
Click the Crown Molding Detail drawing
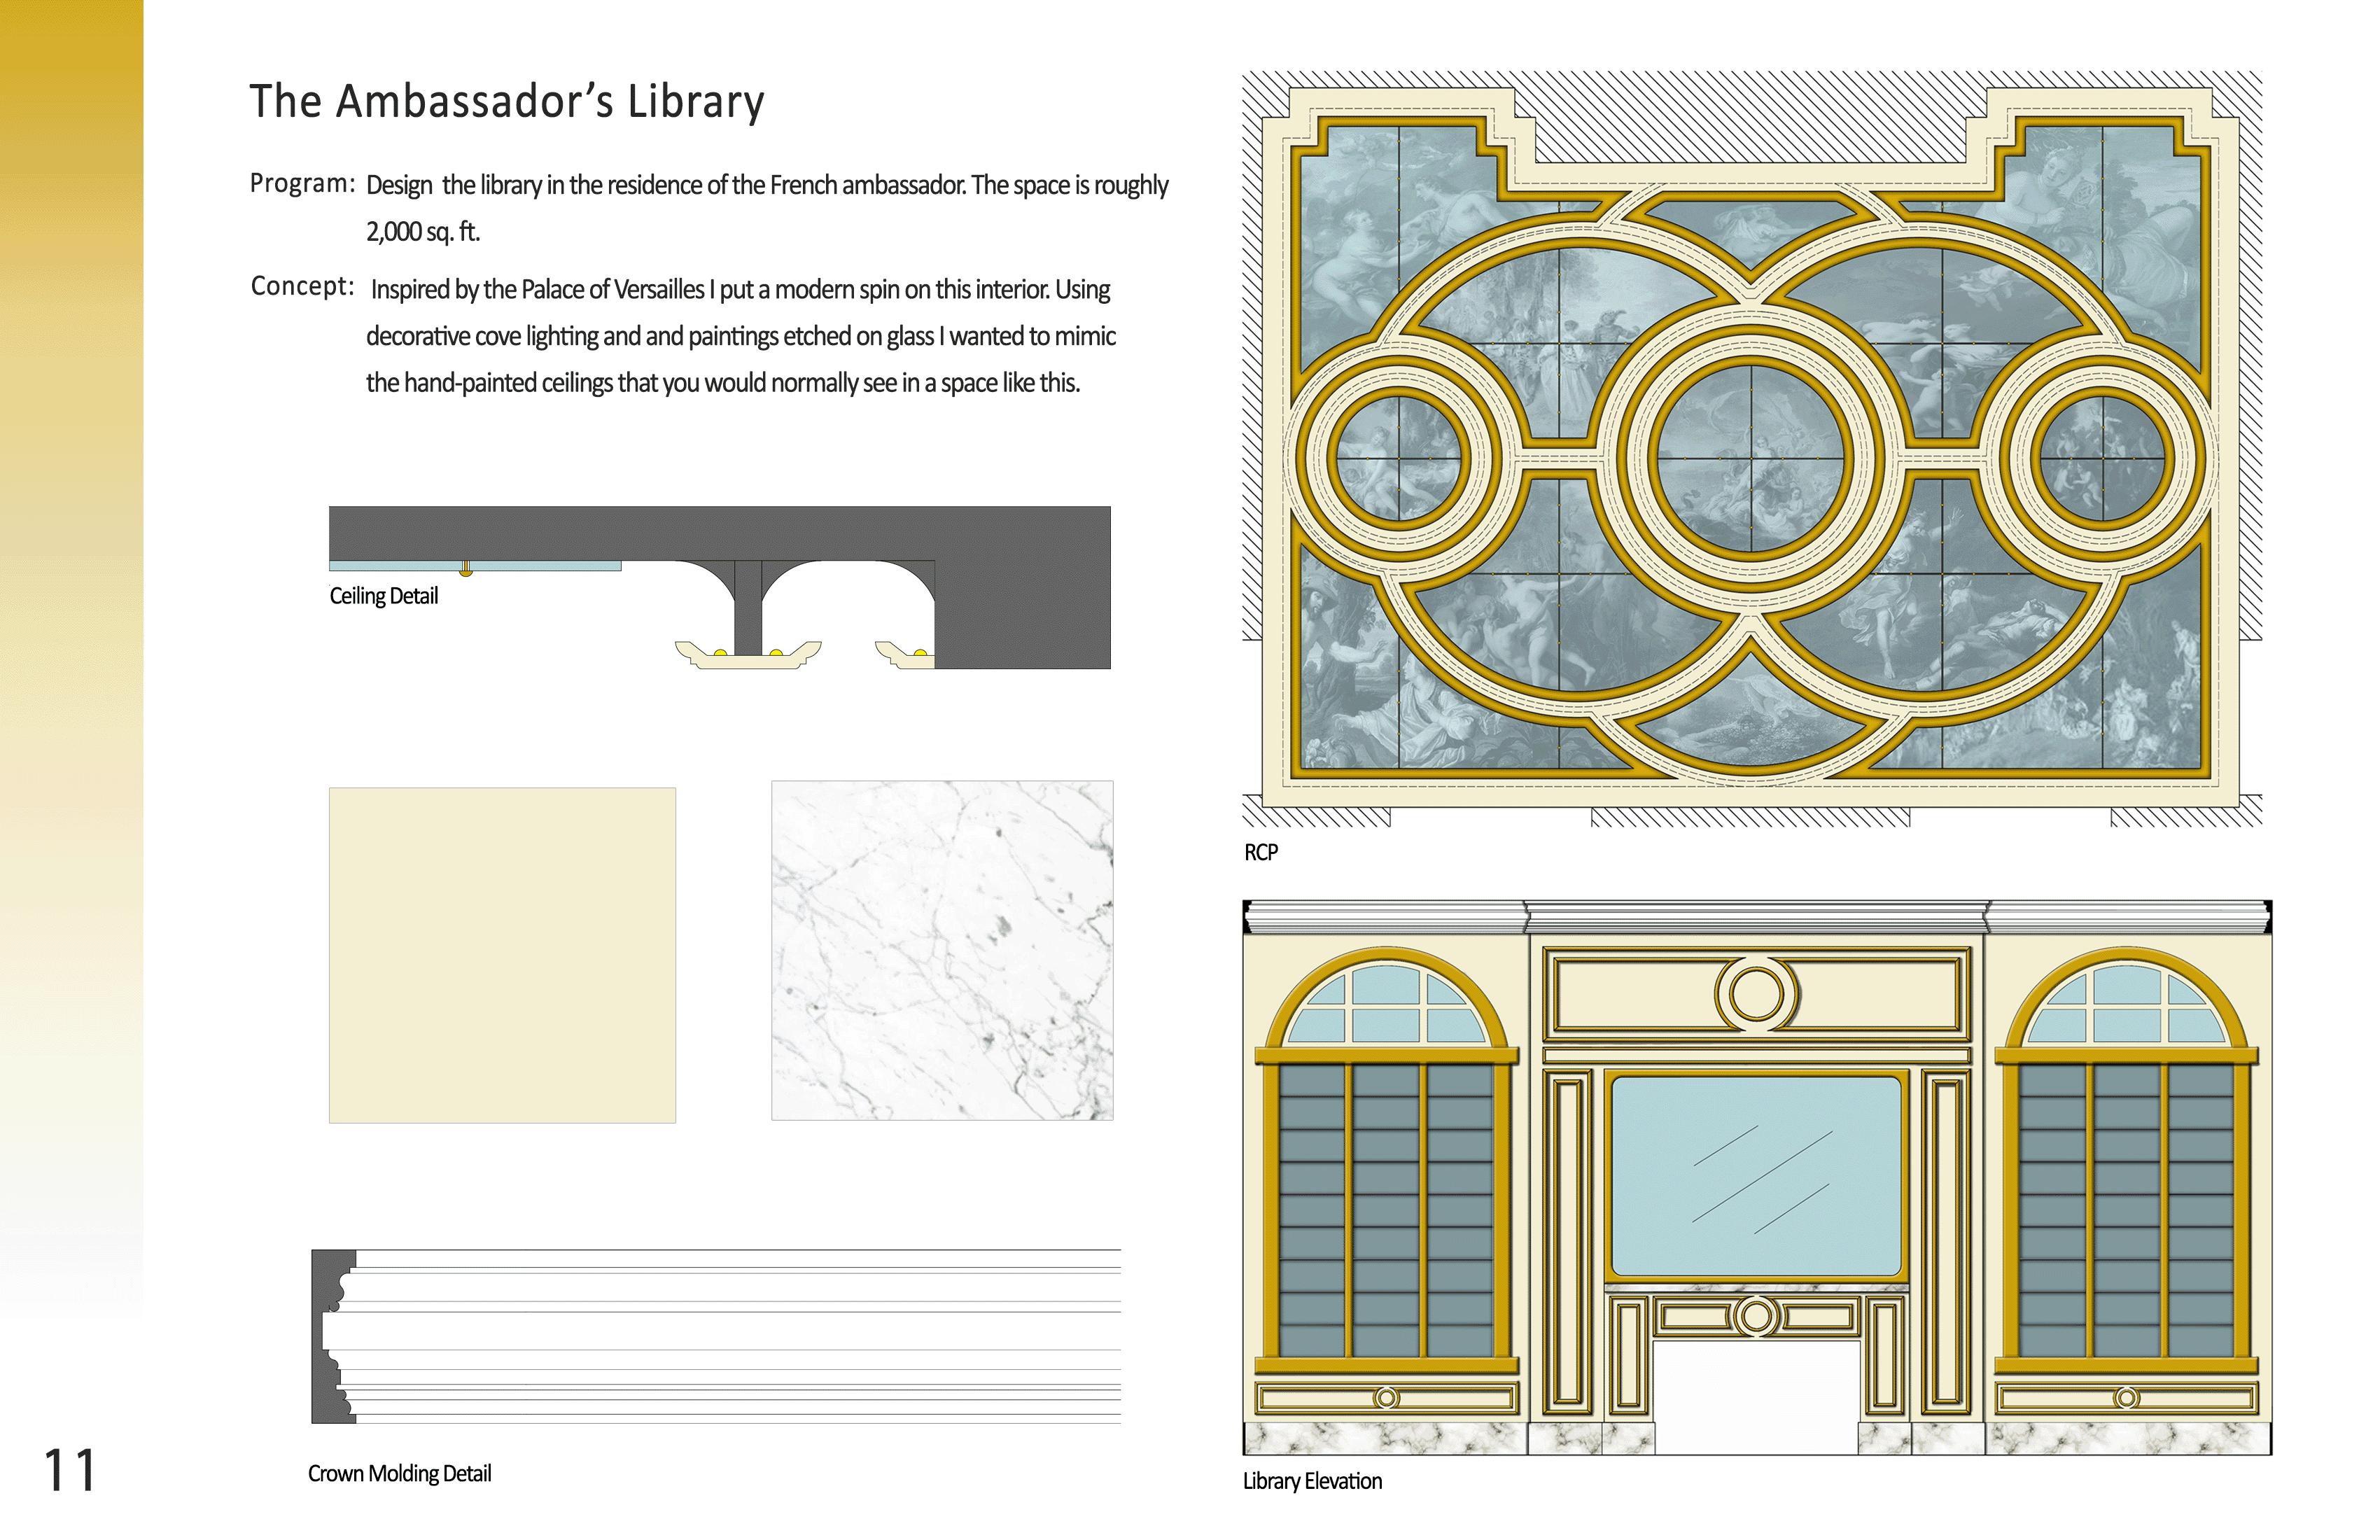tap(715, 1336)
